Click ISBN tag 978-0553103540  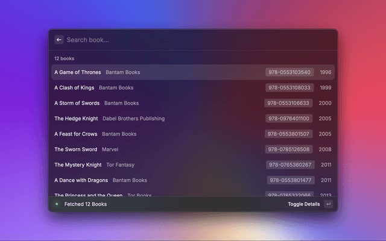(289, 72)
